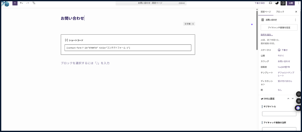Open the device preview laptop icon
The image size is (302, 132).
click(x=271, y=3)
